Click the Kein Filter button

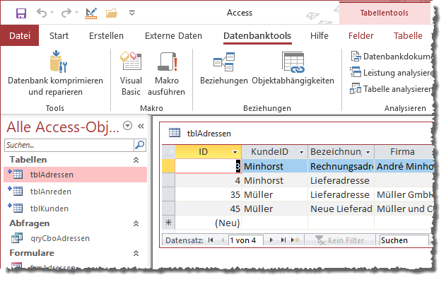pos(340,240)
